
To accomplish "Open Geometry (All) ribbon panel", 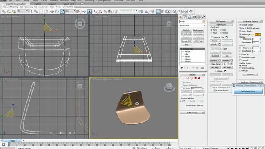I will tap(31, 7).
